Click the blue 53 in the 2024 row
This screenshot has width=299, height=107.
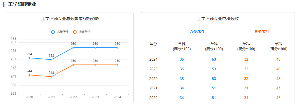pos(214,60)
